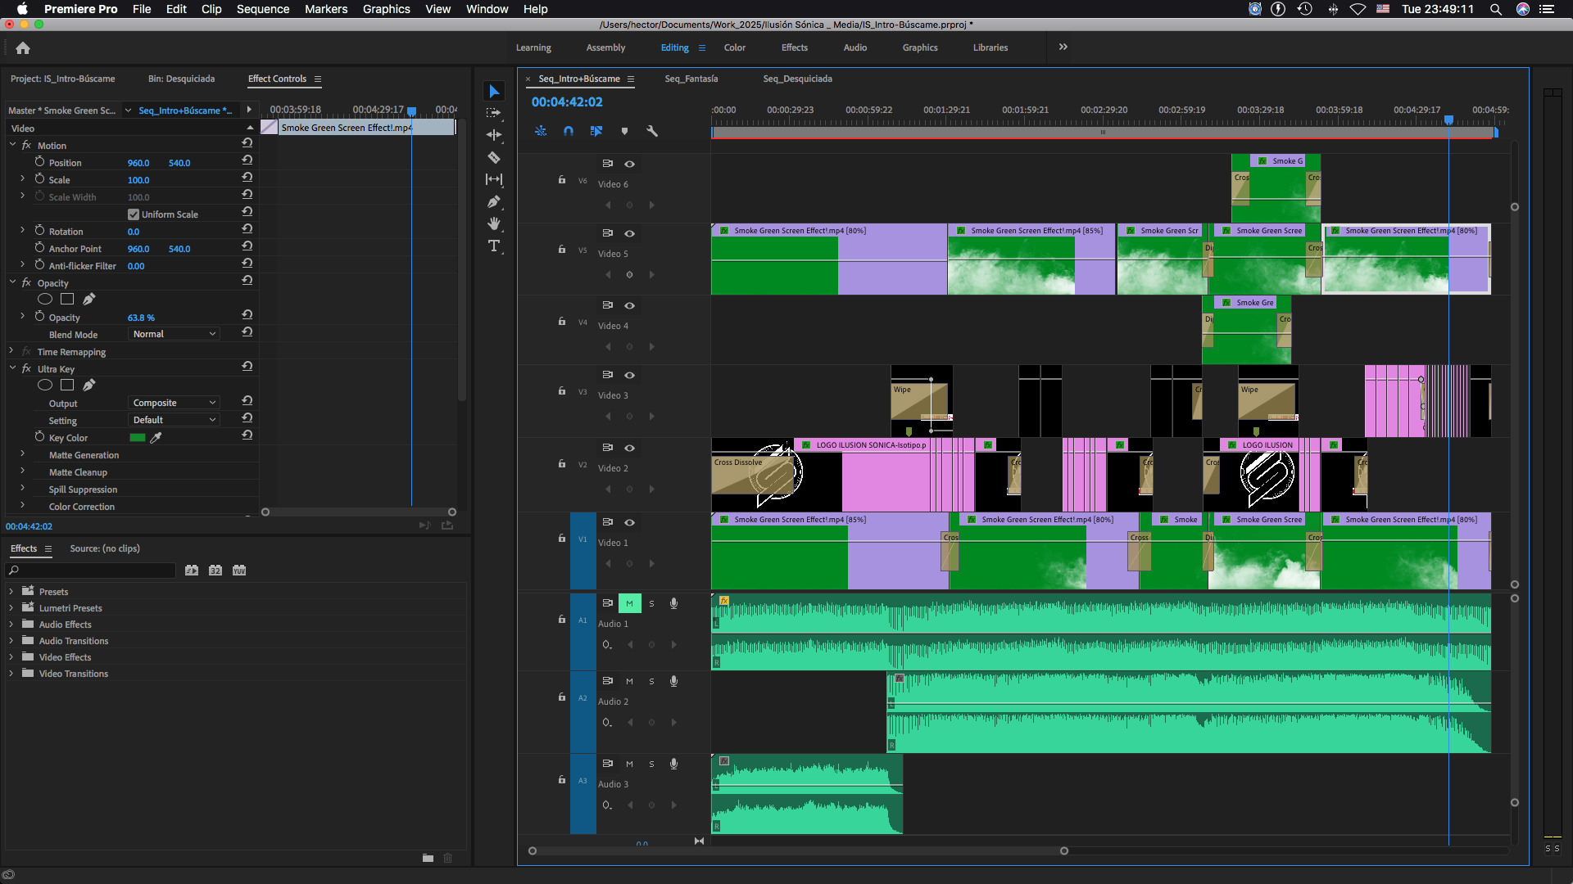This screenshot has height=884, width=1573.
Task: Unmute Audio 1 track
Action: 629,603
